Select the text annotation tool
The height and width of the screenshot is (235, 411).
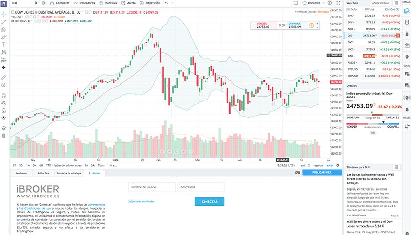[x=4, y=45]
